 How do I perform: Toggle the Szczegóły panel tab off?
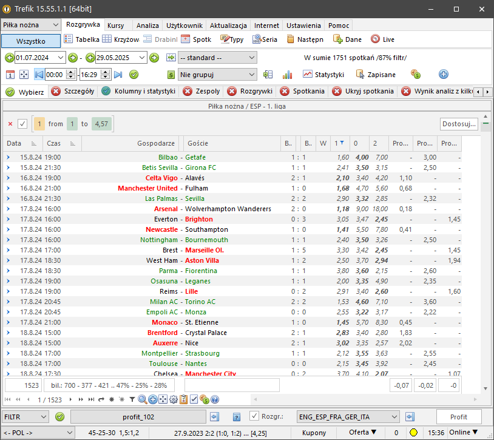click(56, 92)
